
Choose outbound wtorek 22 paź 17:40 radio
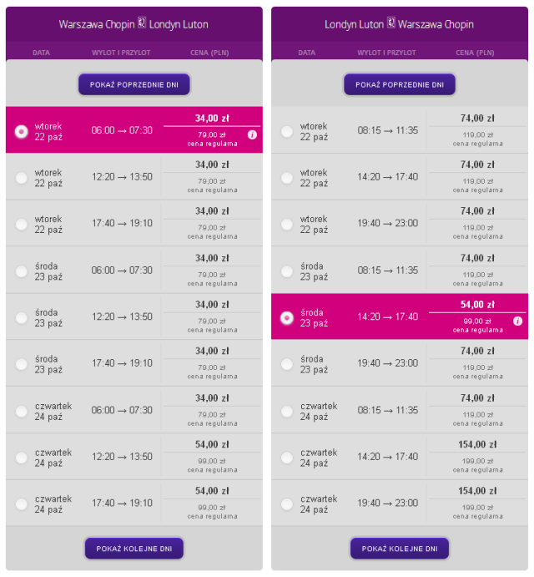point(22,224)
